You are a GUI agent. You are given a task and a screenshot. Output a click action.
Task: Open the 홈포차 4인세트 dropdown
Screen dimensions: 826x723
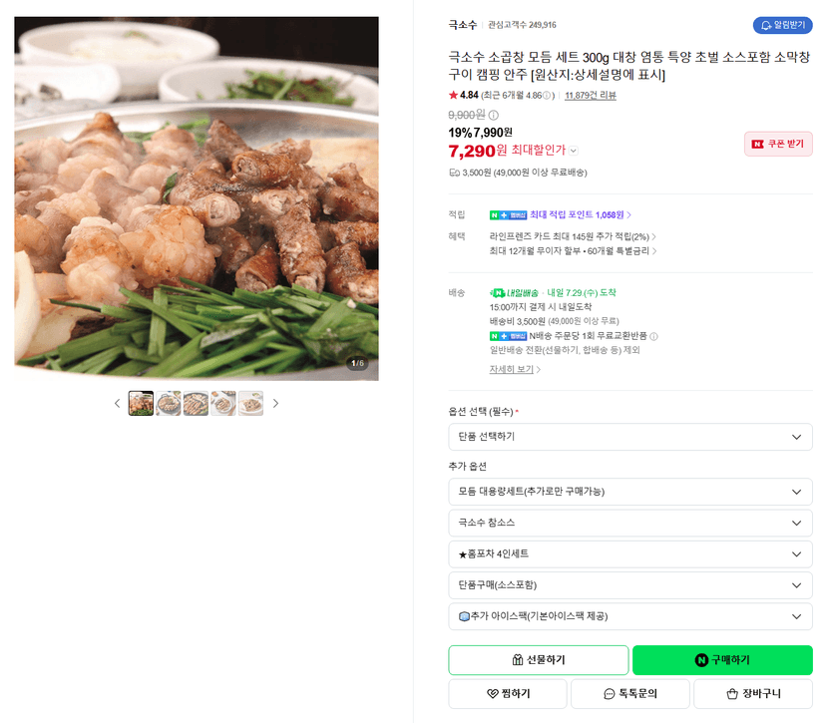pyautogui.click(x=630, y=553)
